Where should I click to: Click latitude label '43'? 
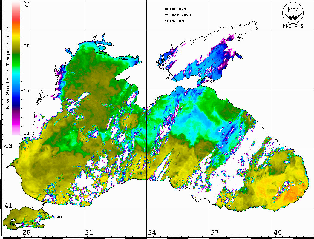point(8,146)
